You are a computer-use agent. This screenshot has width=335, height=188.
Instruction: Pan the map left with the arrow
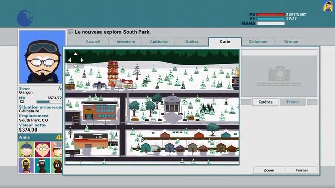pos(69,61)
